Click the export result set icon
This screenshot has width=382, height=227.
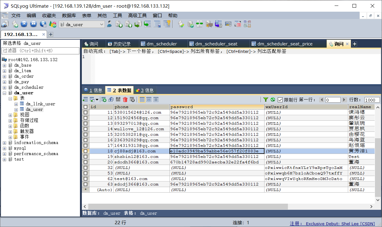tap(85, 100)
